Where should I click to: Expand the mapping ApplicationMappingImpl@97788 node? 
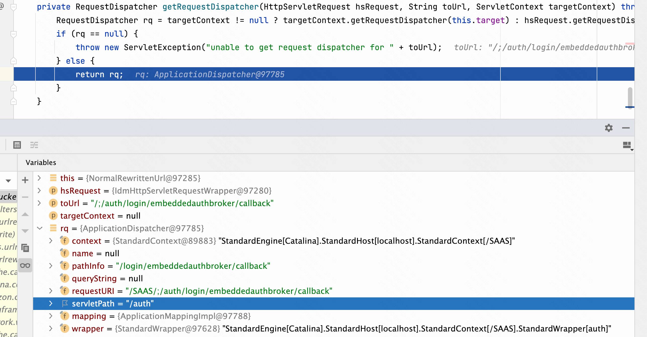click(51, 316)
